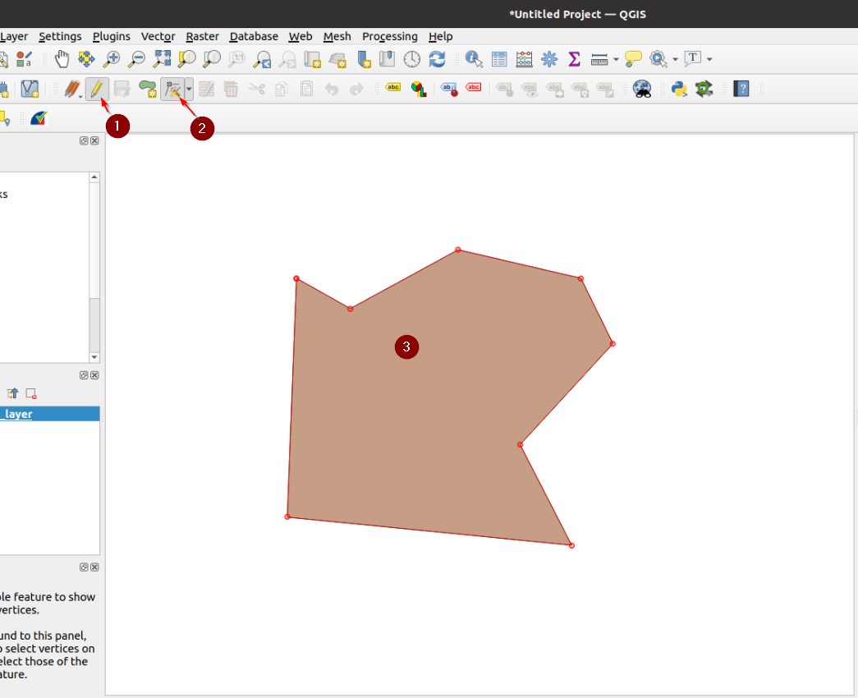Select the Text Annotation tool
858x698 pixels.
[693, 58]
